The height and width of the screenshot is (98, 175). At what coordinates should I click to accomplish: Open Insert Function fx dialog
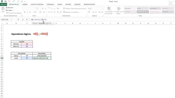(27, 20)
